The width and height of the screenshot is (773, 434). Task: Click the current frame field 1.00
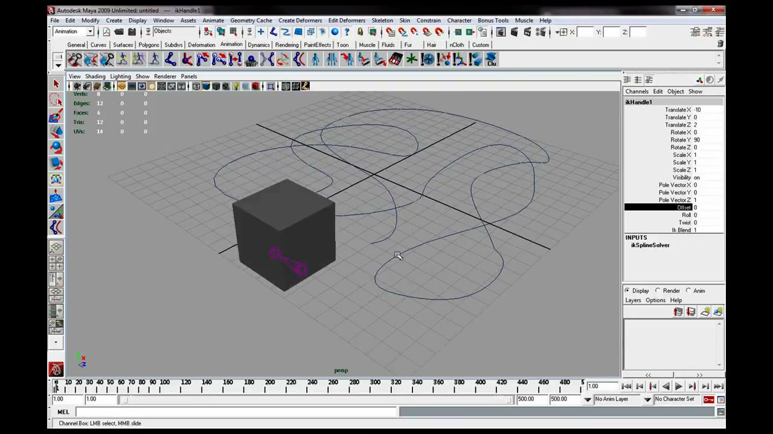601,386
